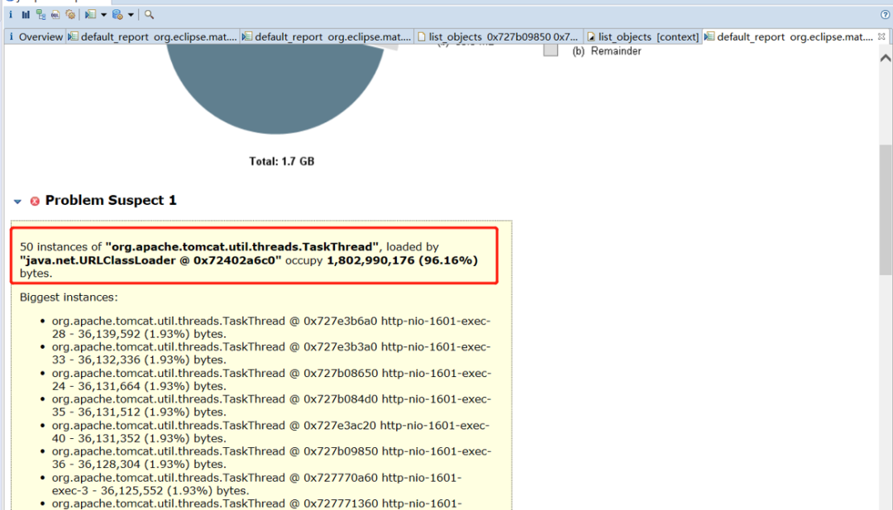Open the Histogram view from the toolbar
The image size is (893, 510).
26,15
